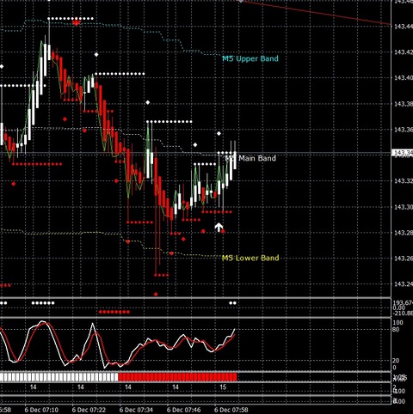Click the stochastic 20 level label
Screen dimensions: 413x414
coord(396,361)
